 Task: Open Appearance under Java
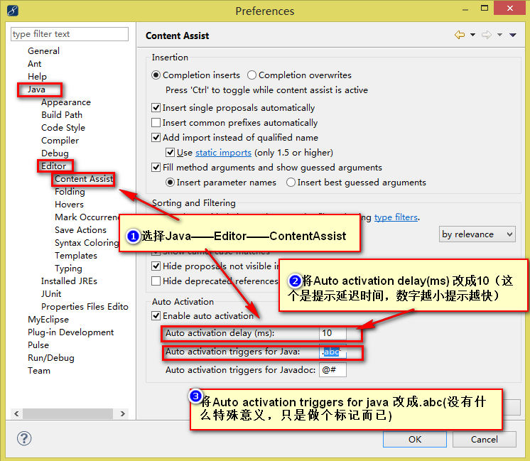click(x=66, y=102)
